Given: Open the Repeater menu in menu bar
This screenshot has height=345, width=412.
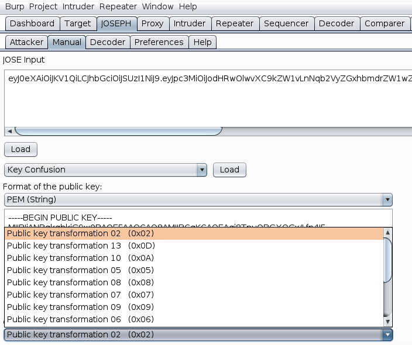Looking at the screenshot, I should tap(118, 6).
